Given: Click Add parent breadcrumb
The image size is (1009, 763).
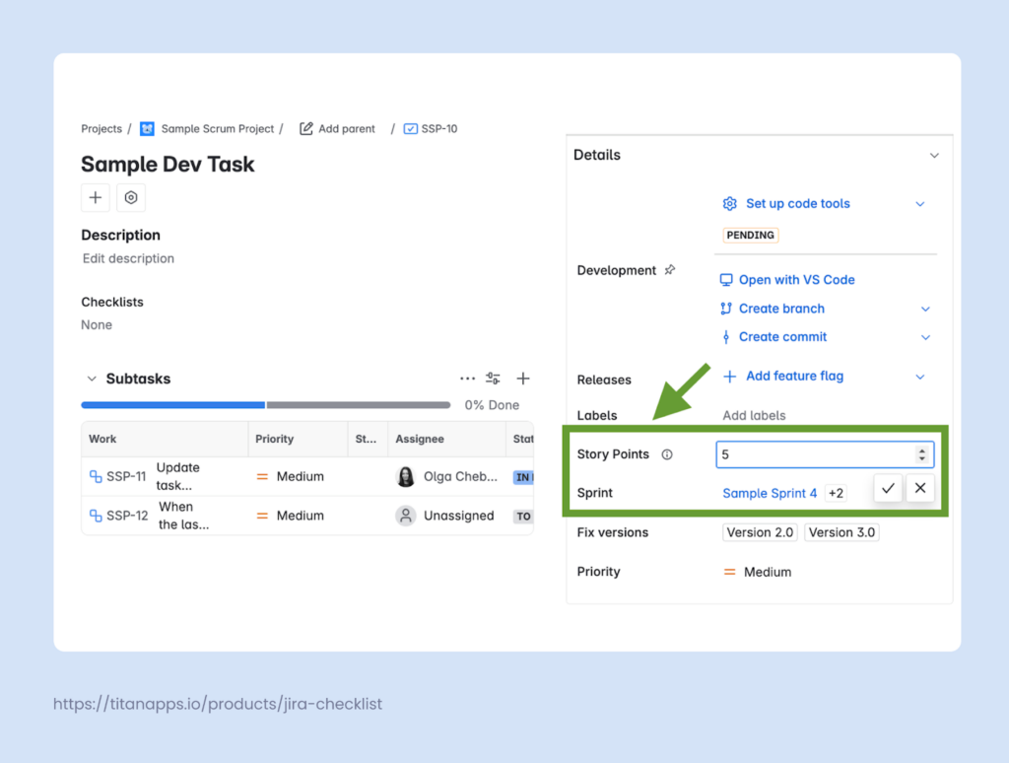Looking at the screenshot, I should click(347, 129).
